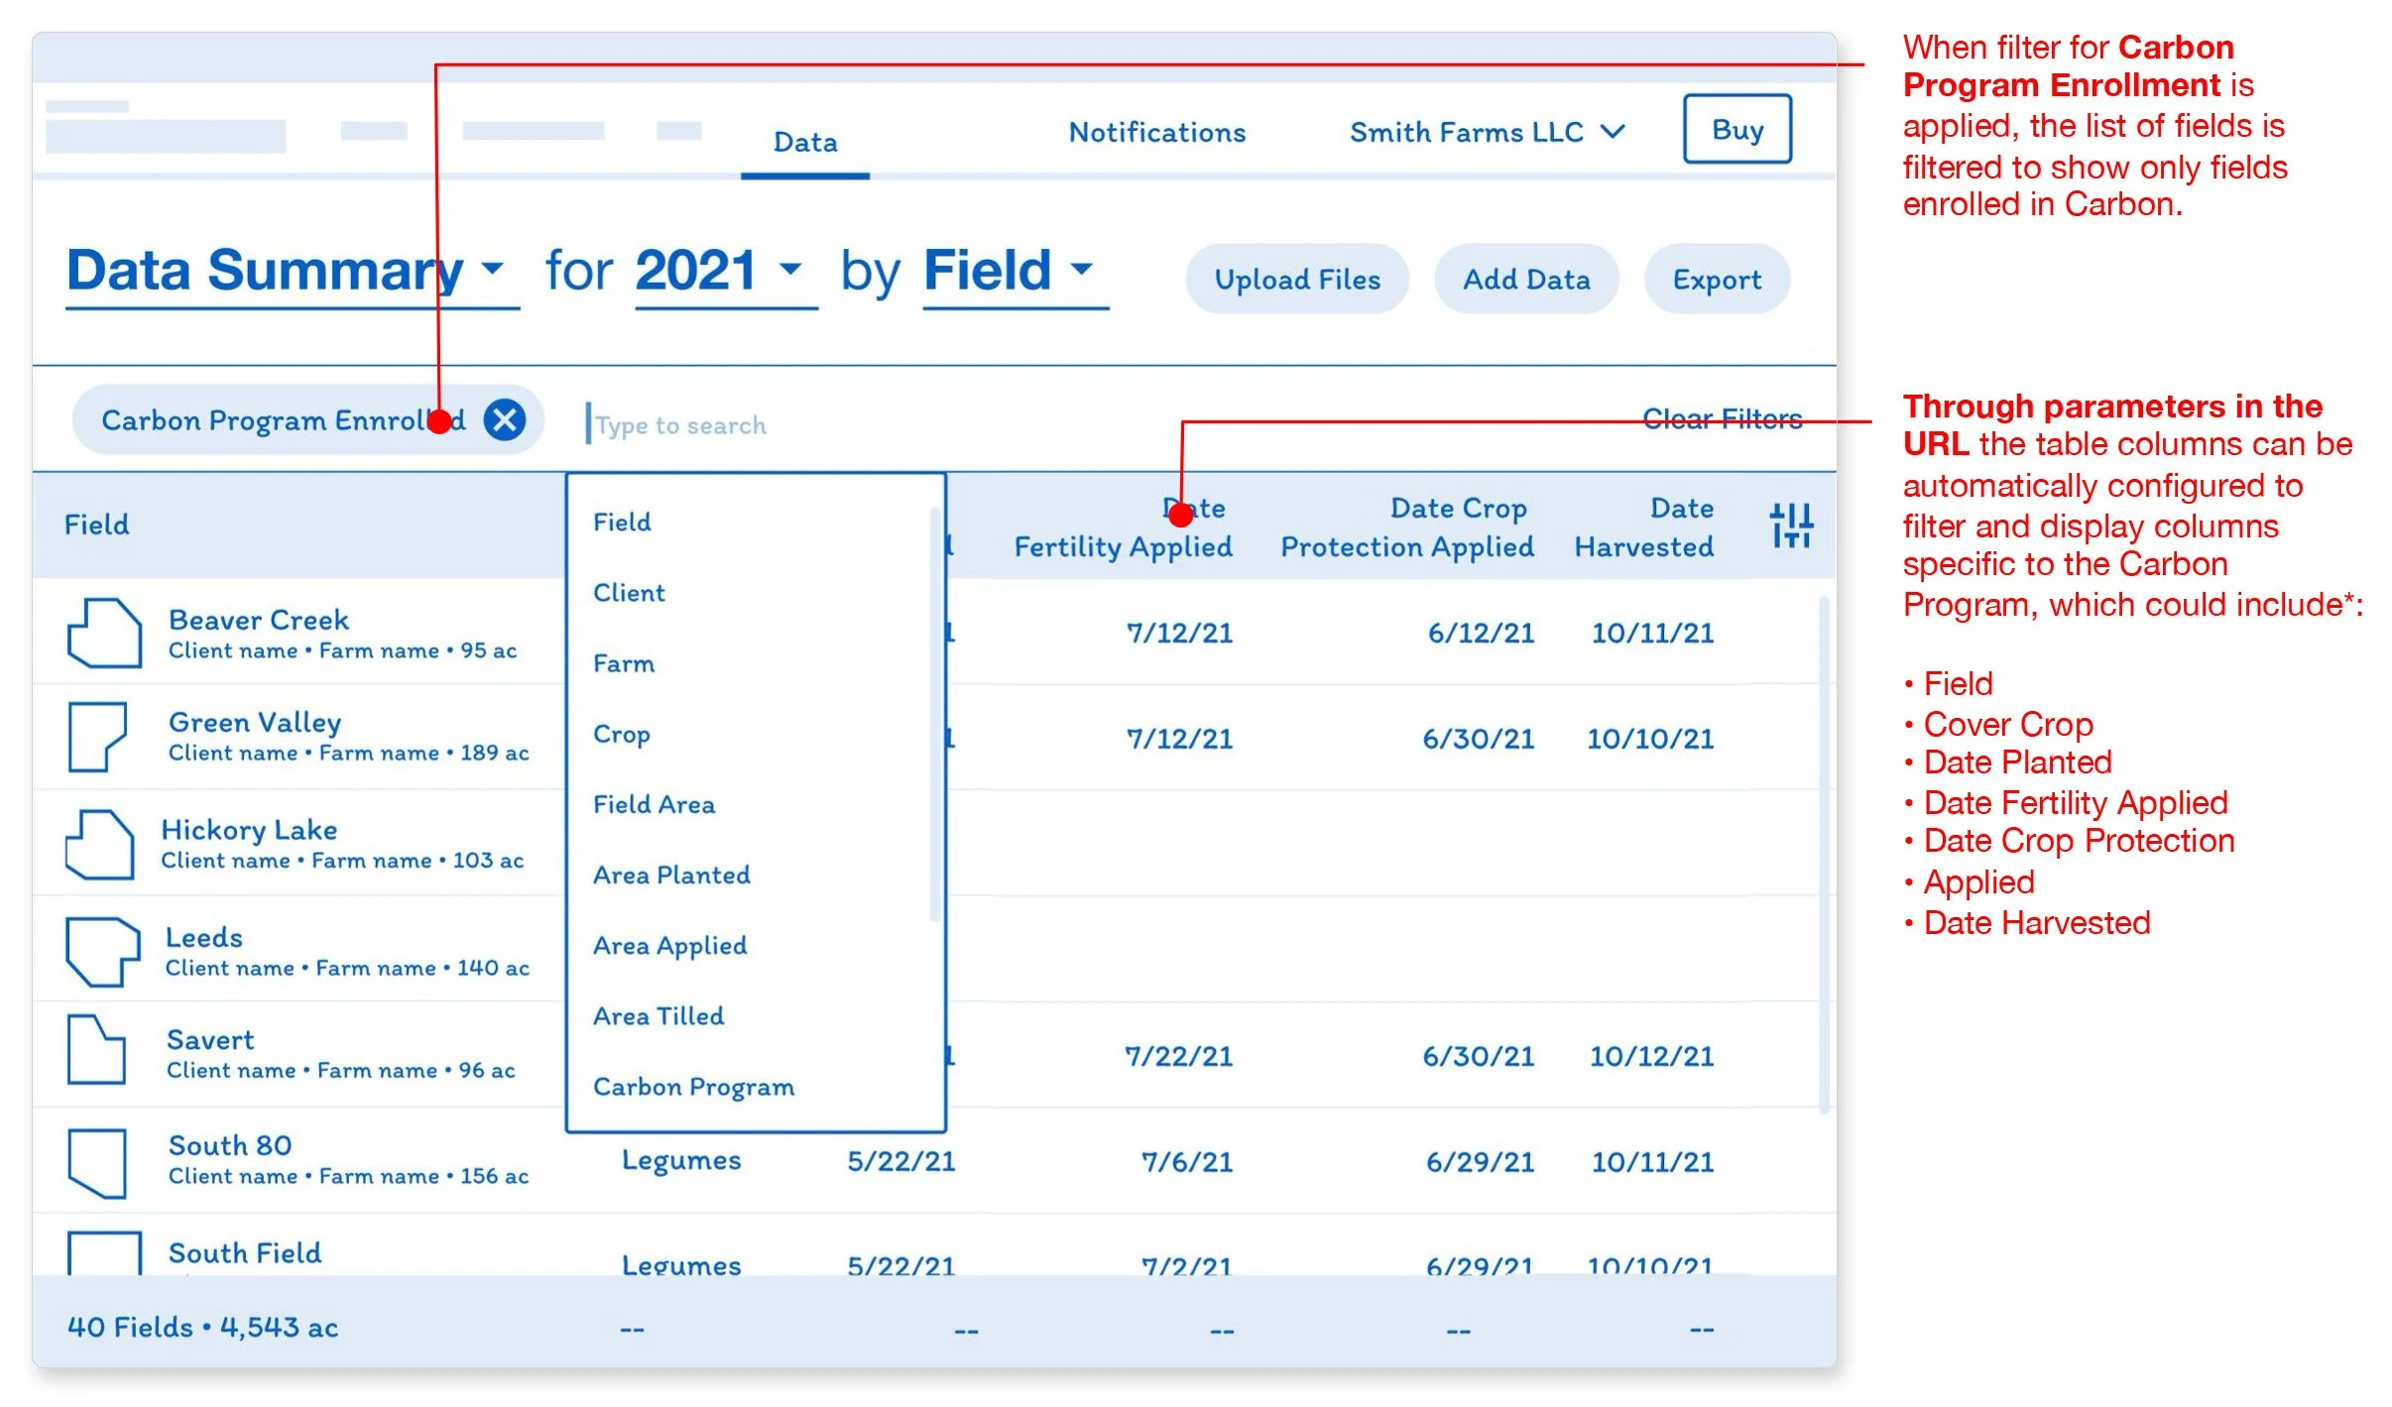Click the dropdown list's vertical scrollbar

click(x=934, y=714)
